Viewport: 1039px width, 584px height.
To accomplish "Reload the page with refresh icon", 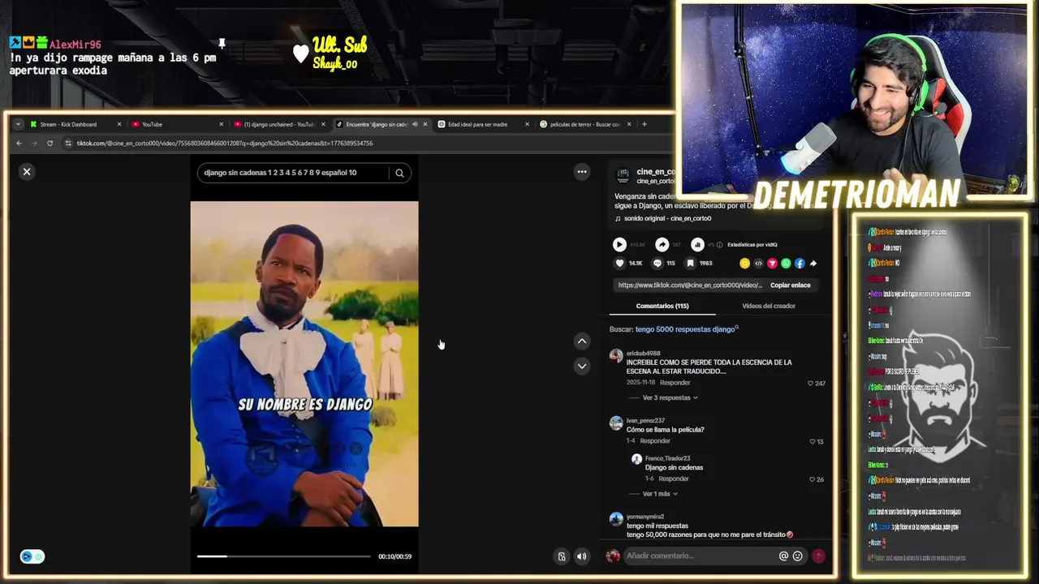I will [x=50, y=144].
